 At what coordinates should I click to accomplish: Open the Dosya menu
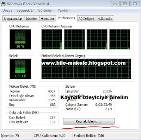point(7,10)
